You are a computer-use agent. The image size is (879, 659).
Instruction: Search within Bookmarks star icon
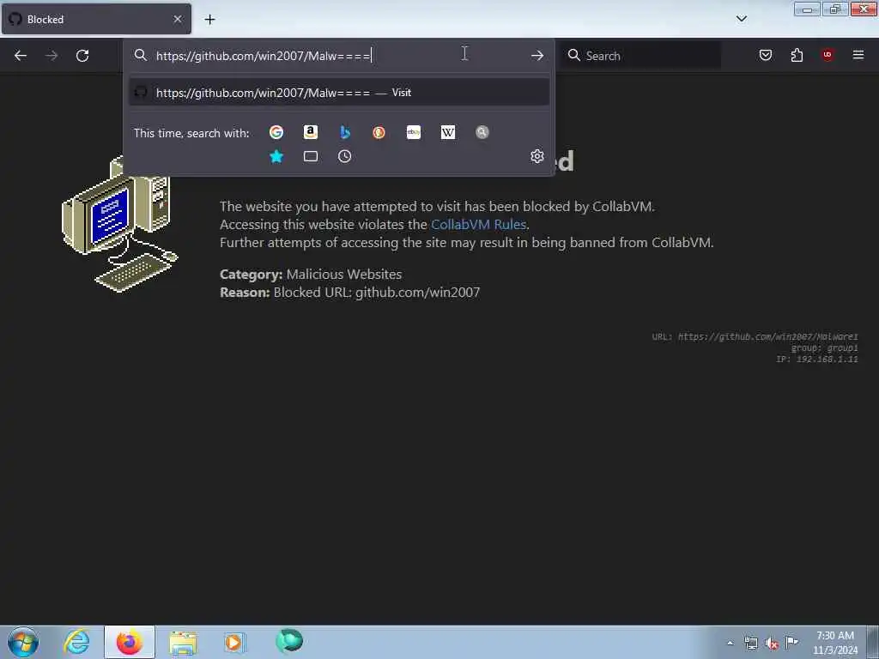tap(276, 156)
